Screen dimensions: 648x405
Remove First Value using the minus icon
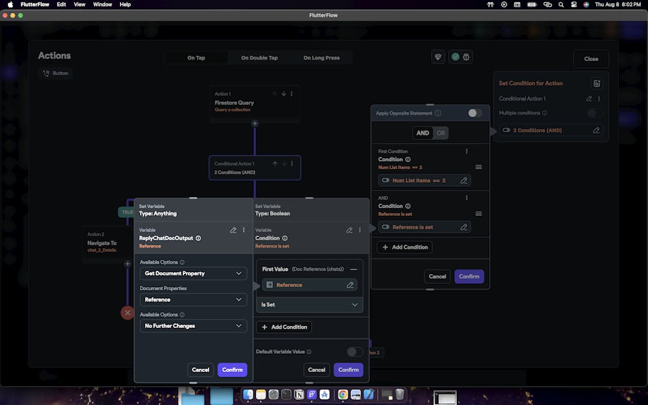353,269
